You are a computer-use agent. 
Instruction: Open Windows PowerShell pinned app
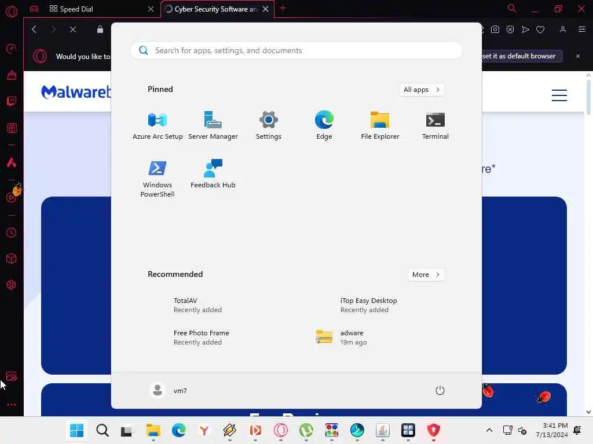click(158, 179)
